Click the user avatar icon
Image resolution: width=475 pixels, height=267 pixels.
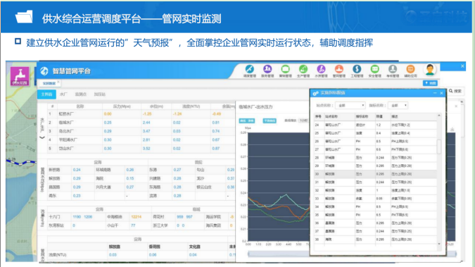pos(430,70)
